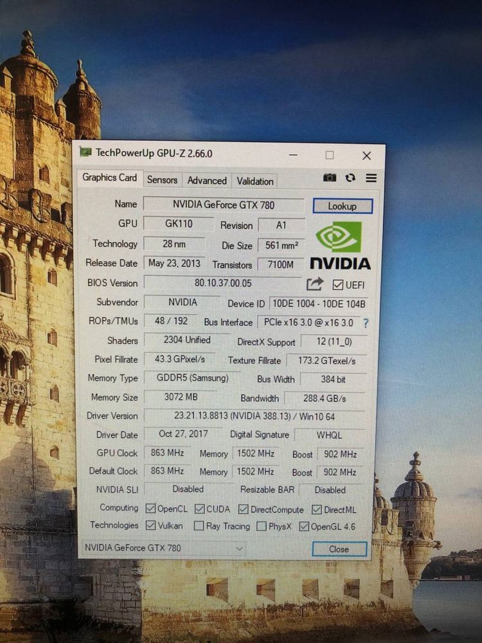Click the Subvendor field NVIDIA

[x=183, y=302]
